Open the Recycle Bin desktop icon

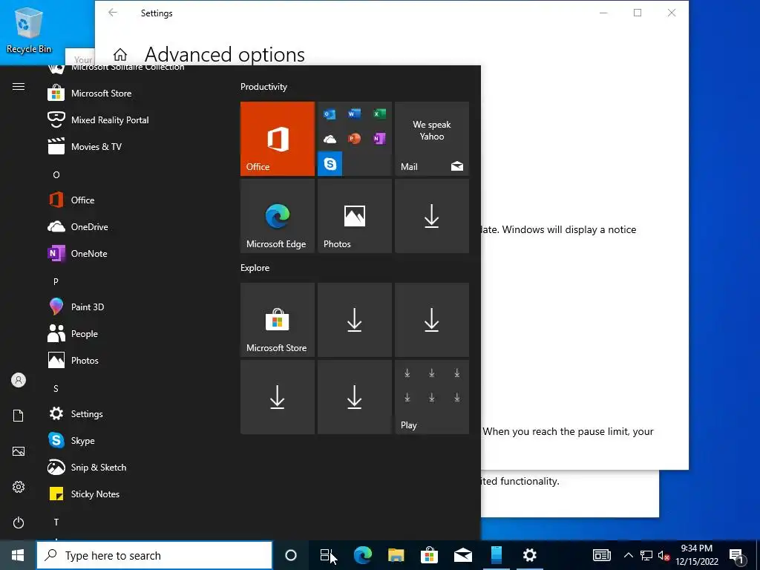coord(29,29)
